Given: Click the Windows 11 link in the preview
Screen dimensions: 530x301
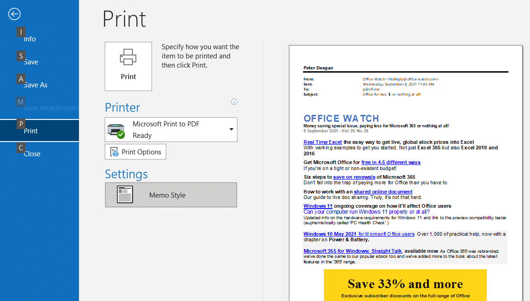Looking at the screenshot, I should point(318,206).
